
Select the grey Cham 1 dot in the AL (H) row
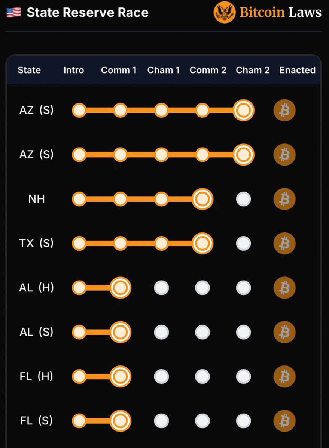(x=161, y=288)
